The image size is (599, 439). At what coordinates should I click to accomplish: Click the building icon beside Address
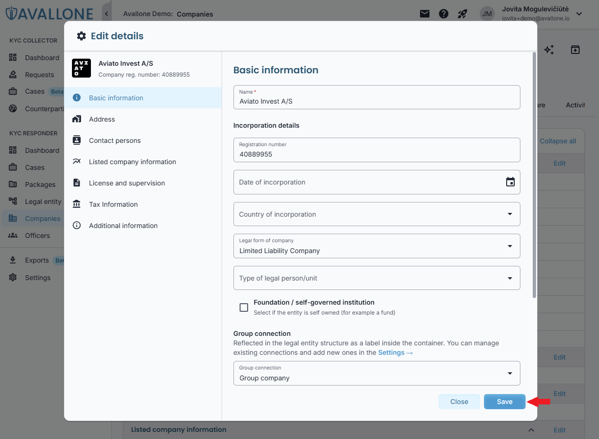point(77,119)
